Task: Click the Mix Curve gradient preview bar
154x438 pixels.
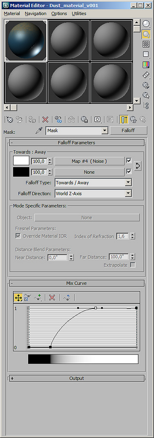Action: coord(83,359)
